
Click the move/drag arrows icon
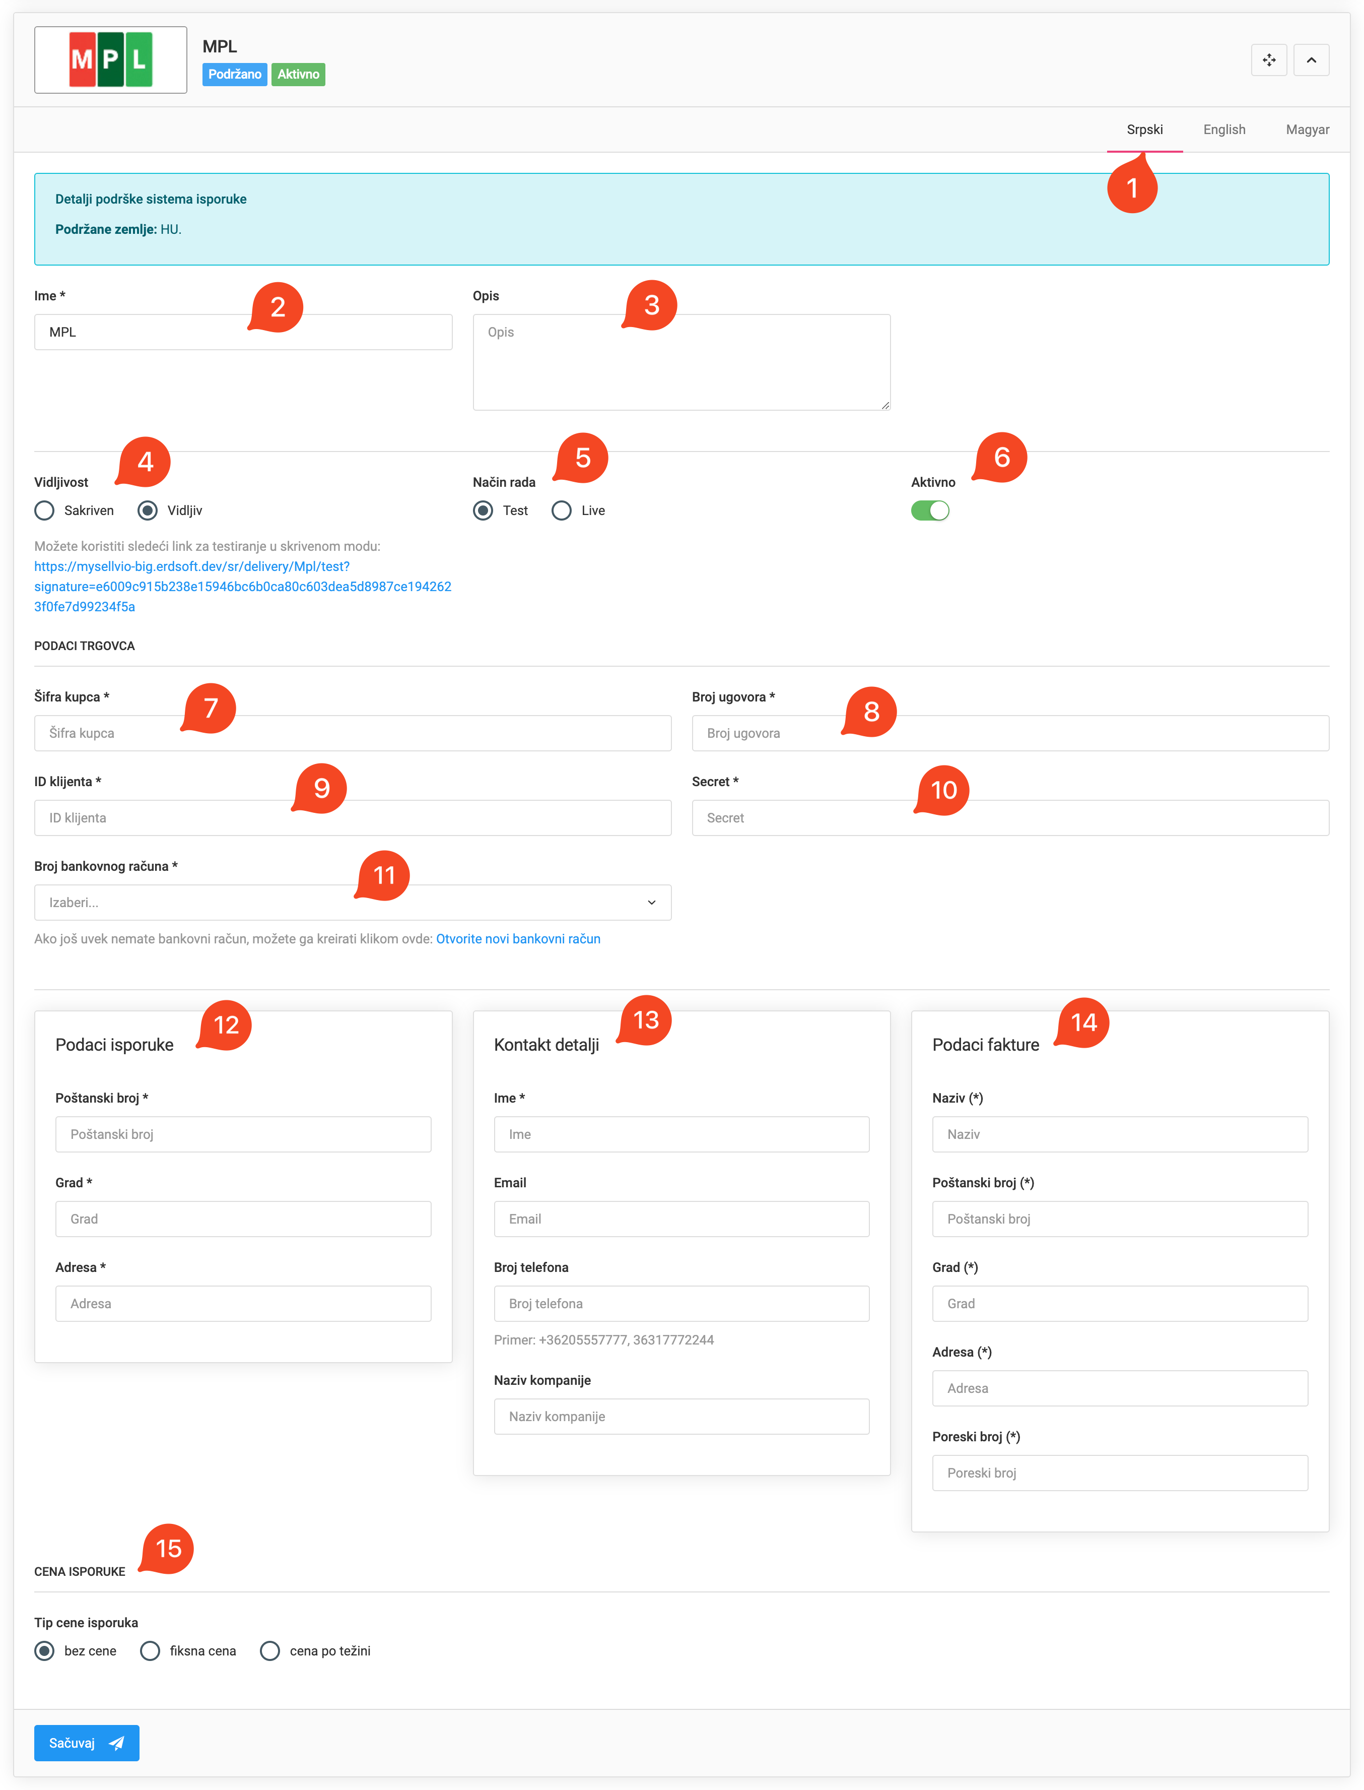(x=1268, y=60)
